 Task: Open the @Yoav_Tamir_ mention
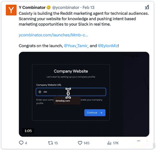coord(76,46)
